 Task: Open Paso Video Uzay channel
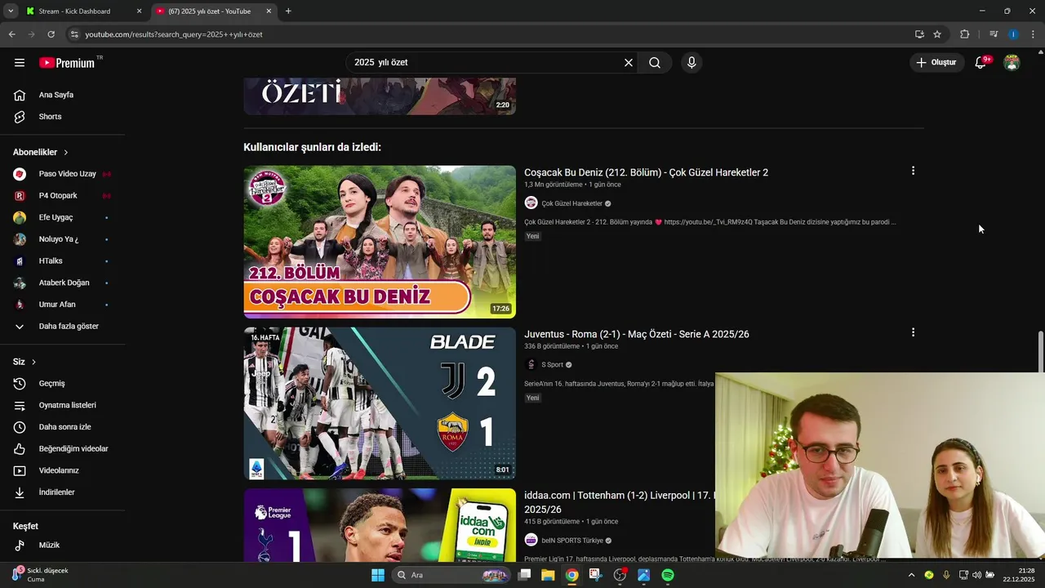coord(67,174)
